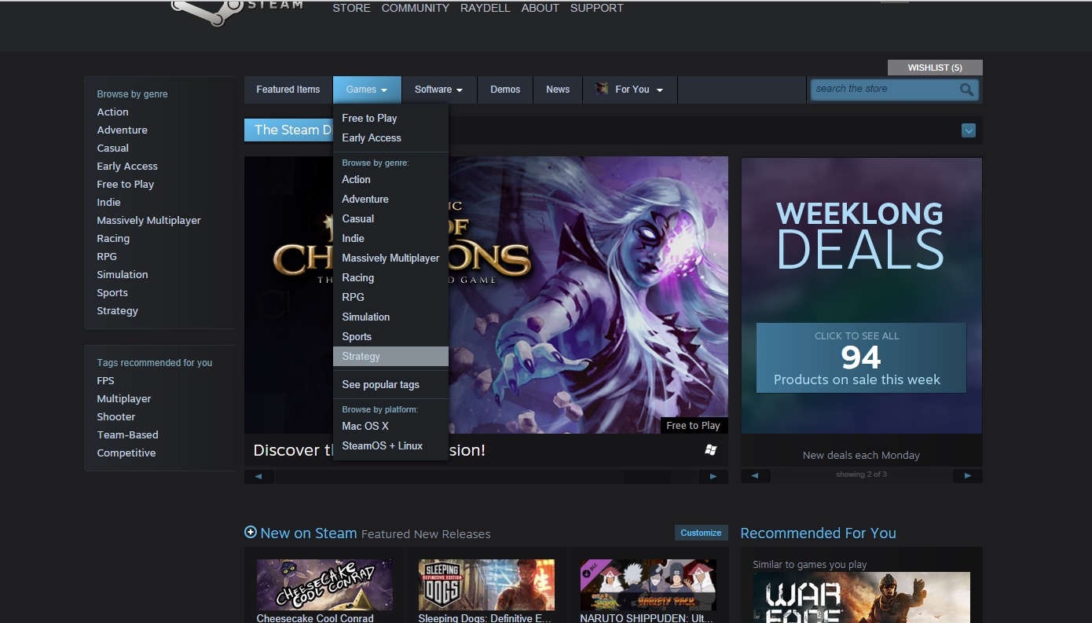
Task: Collapse the Steam banner section arrow icon
Action: pos(968,130)
